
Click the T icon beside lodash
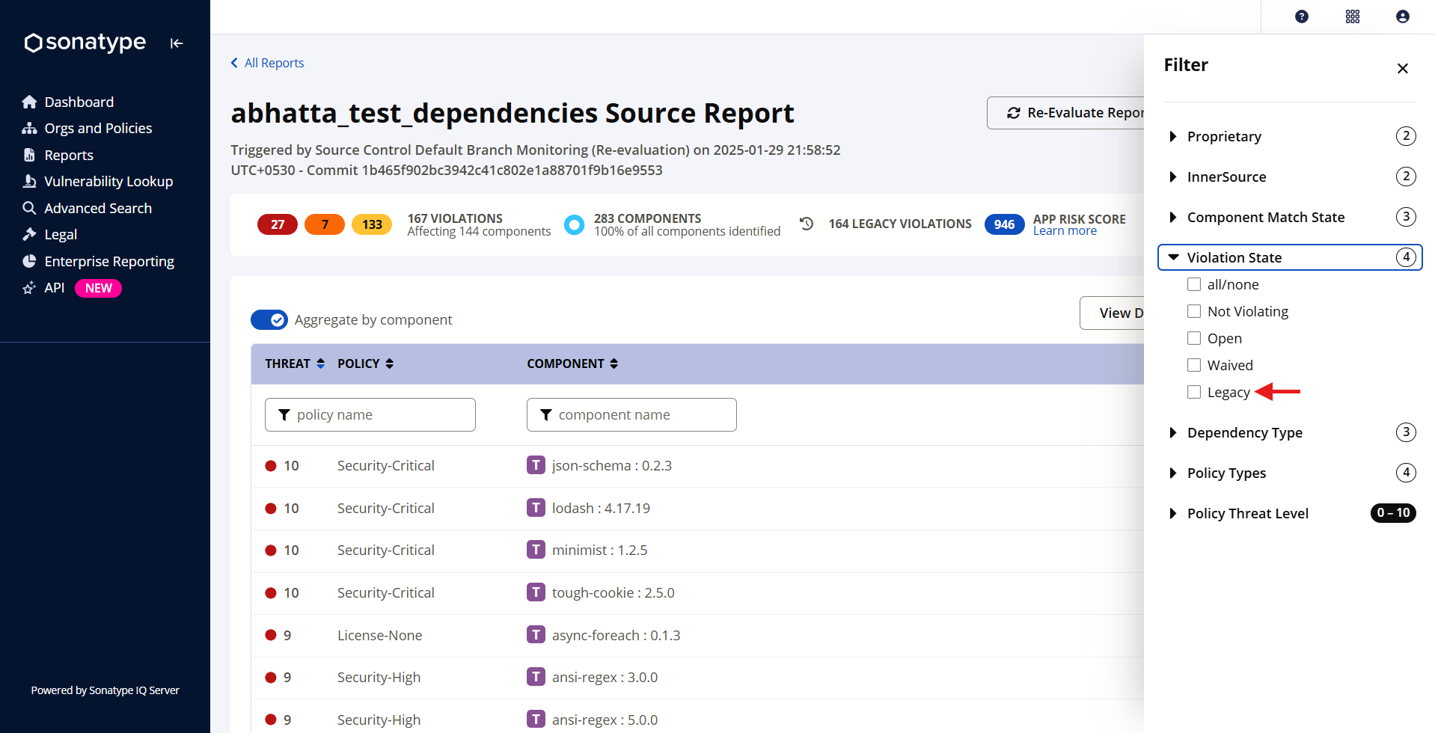point(536,508)
